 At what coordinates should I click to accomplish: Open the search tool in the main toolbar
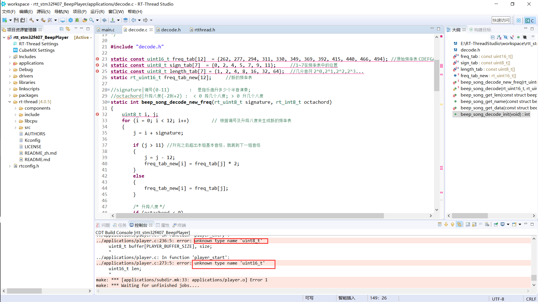pos(91,20)
